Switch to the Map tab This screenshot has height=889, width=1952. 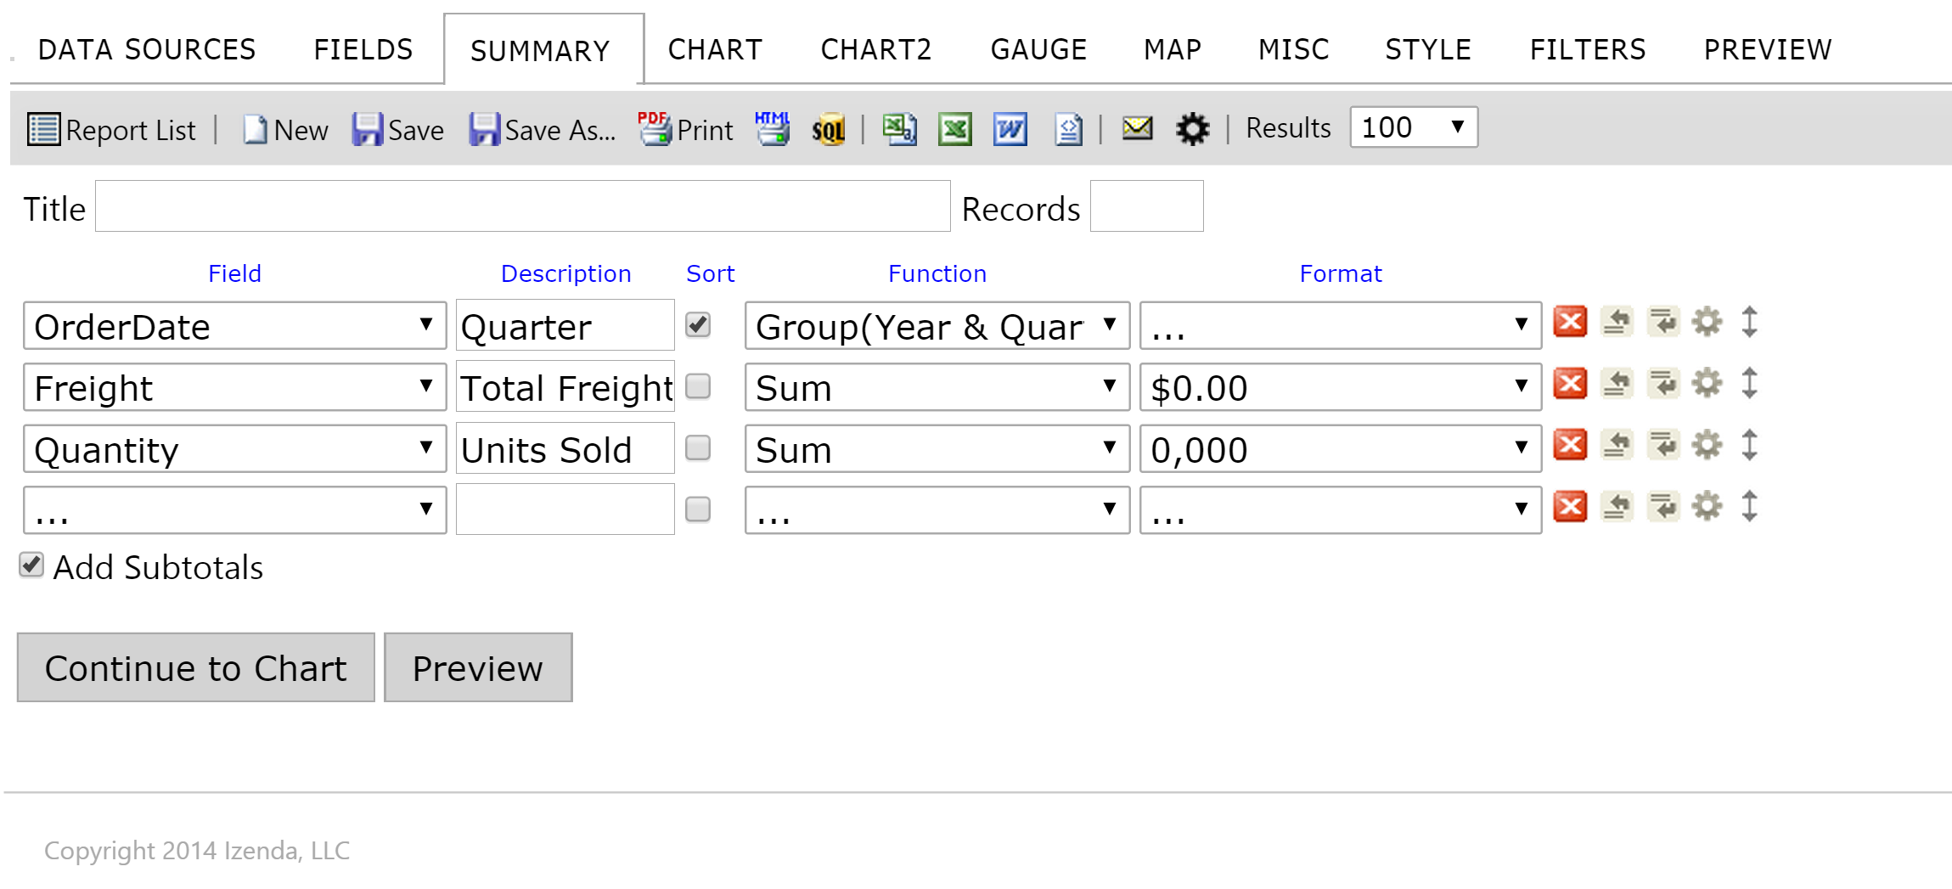point(1173,49)
